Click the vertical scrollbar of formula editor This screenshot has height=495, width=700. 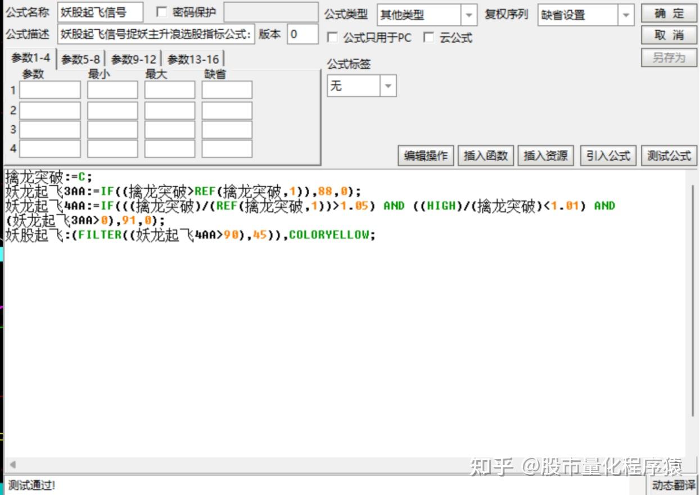point(692,301)
